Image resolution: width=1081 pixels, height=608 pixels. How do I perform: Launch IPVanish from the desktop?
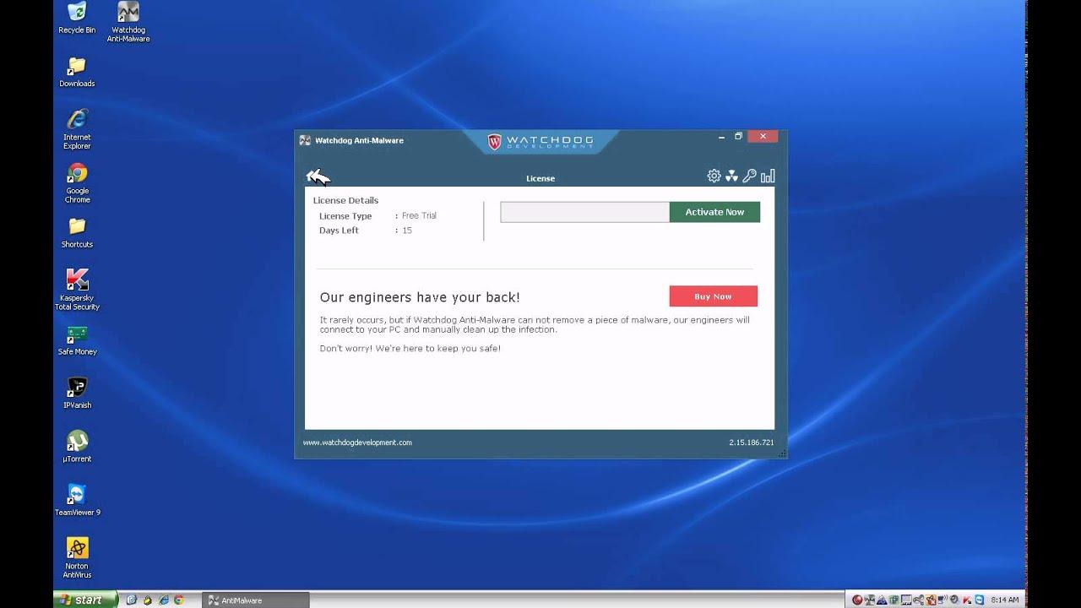coord(77,388)
